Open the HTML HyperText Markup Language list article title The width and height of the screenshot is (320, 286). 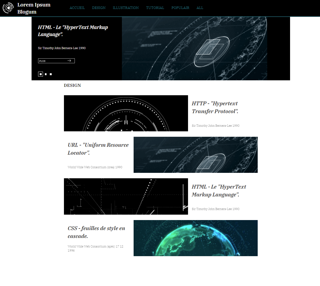pos(219,190)
